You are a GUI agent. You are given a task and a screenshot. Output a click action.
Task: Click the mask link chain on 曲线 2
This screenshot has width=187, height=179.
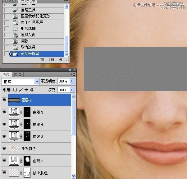coord(21,161)
